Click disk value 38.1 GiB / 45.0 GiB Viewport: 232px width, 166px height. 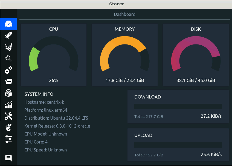[x=196, y=80]
